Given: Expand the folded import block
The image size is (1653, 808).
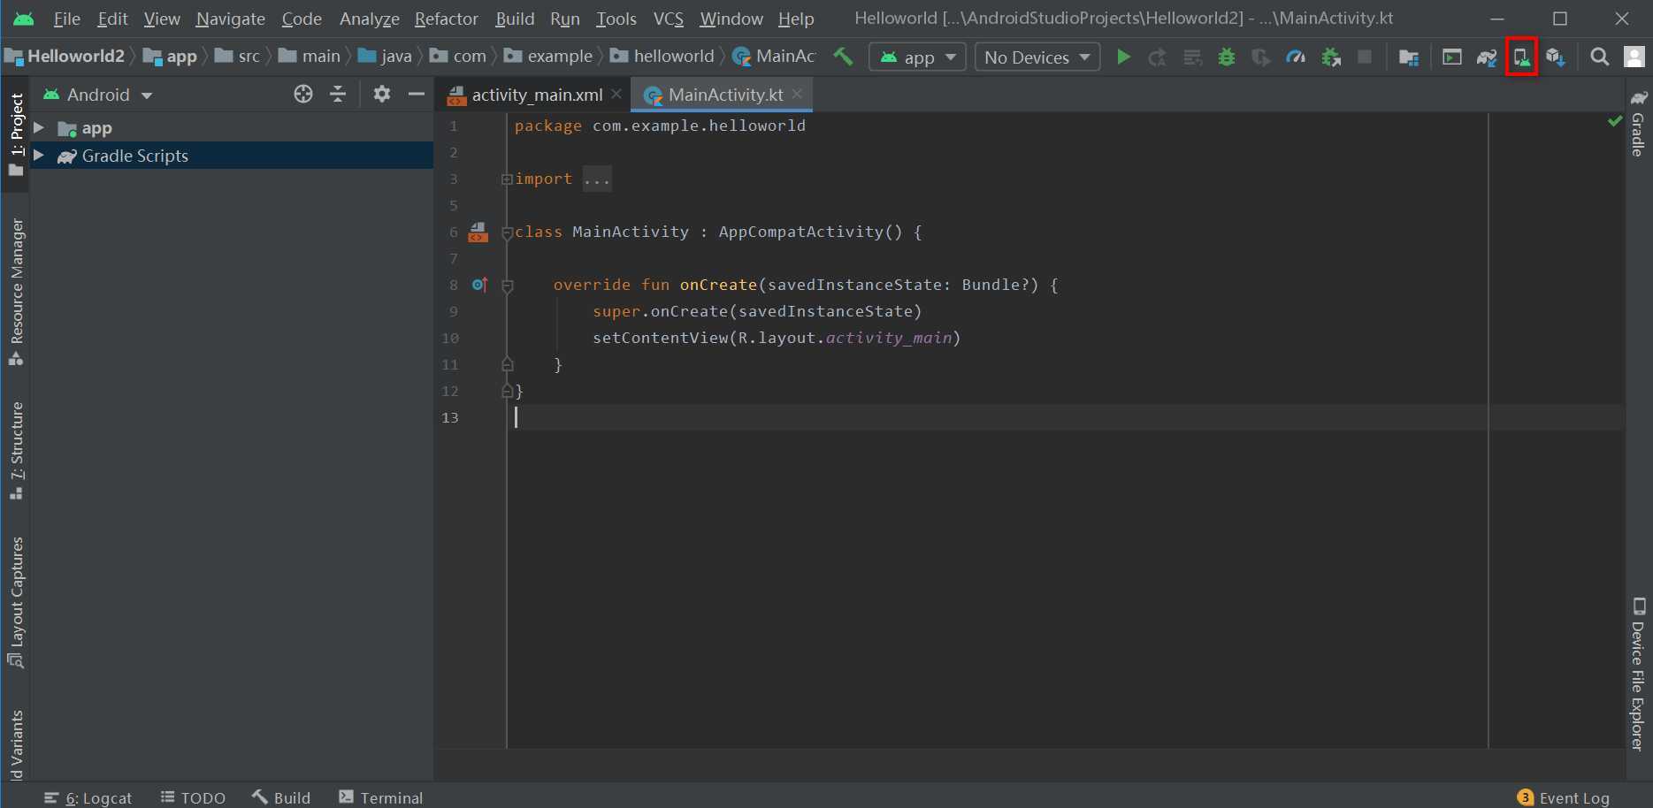Looking at the screenshot, I should [507, 179].
